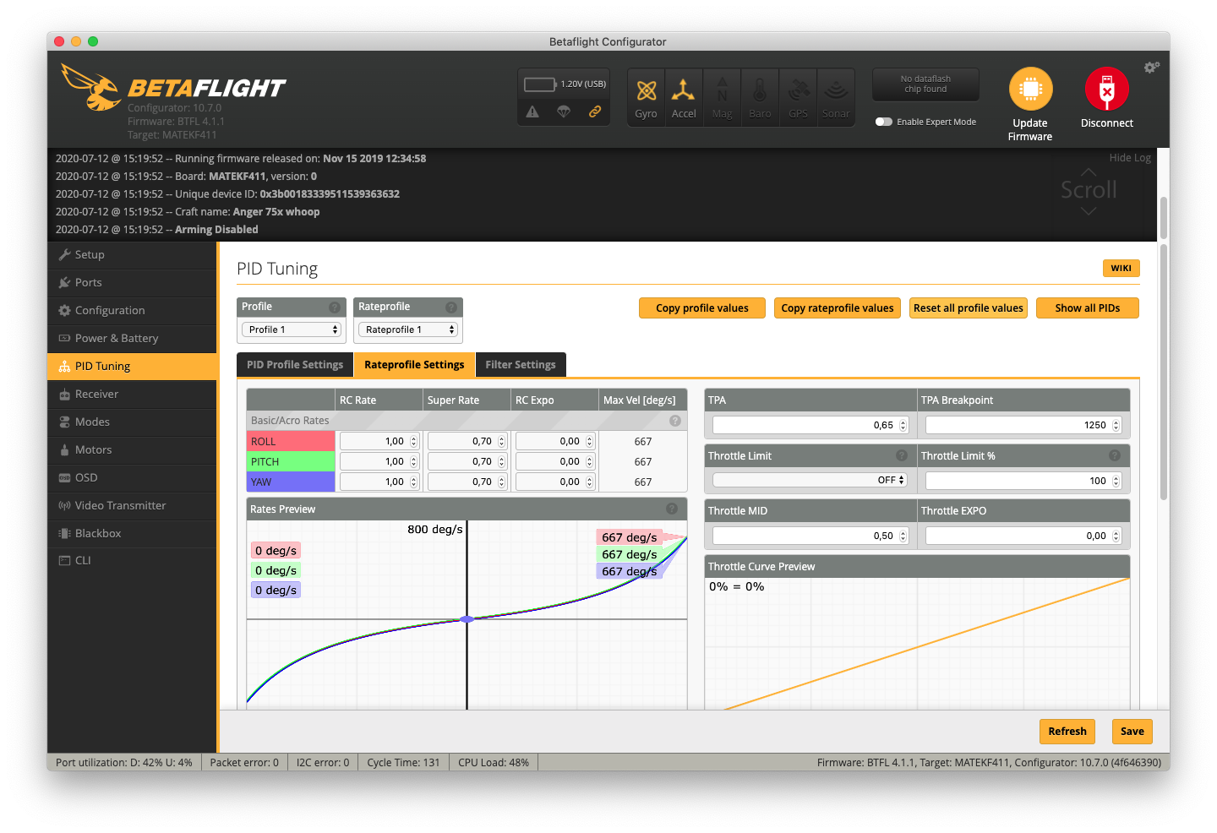
Task: Open the CLI sidebar page
Action: pyautogui.click(x=132, y=561)
